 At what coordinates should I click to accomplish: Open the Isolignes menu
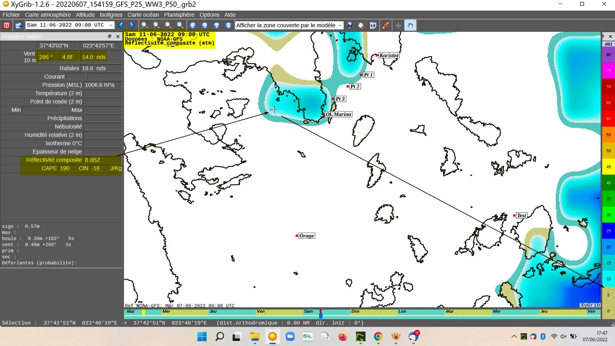[x=111, y=15]
